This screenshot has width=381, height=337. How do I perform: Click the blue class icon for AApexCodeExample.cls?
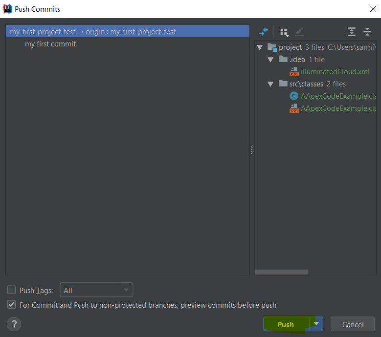pos(294,96)
